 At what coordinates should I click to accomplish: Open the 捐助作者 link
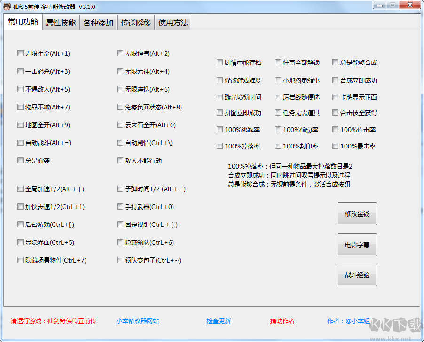[x=283, y=321]
